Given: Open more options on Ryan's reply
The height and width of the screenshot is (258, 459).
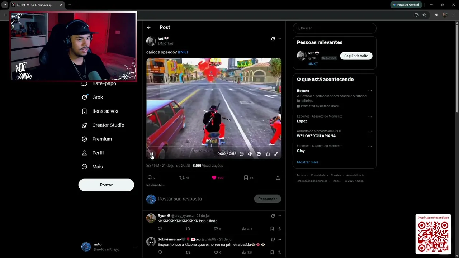Looking at the screenshot, I should (279, 216).
